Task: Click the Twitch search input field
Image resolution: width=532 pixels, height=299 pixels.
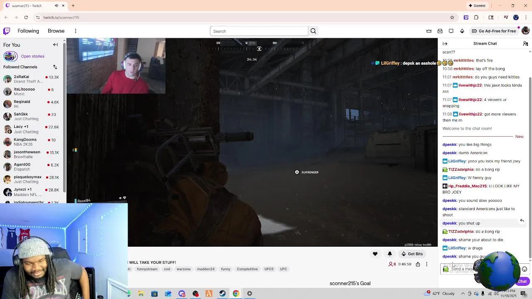Action: tap(259, 31)
